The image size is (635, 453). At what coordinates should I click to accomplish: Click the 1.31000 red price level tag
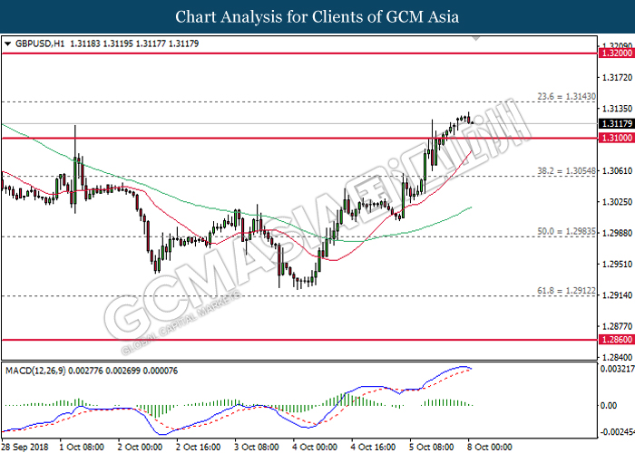click(x=616, y=138)
